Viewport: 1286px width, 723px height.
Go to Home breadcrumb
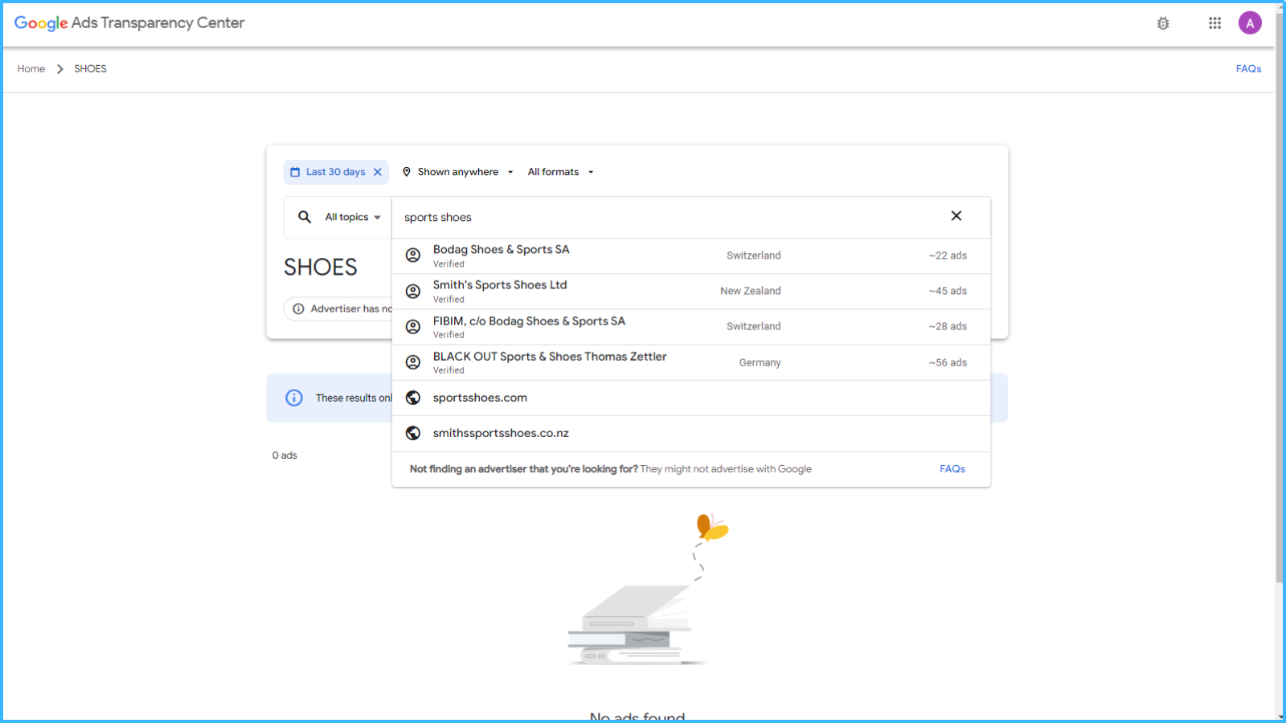tap(31, 69)
